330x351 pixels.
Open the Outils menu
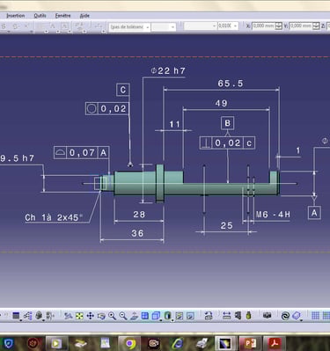(40, 16)
